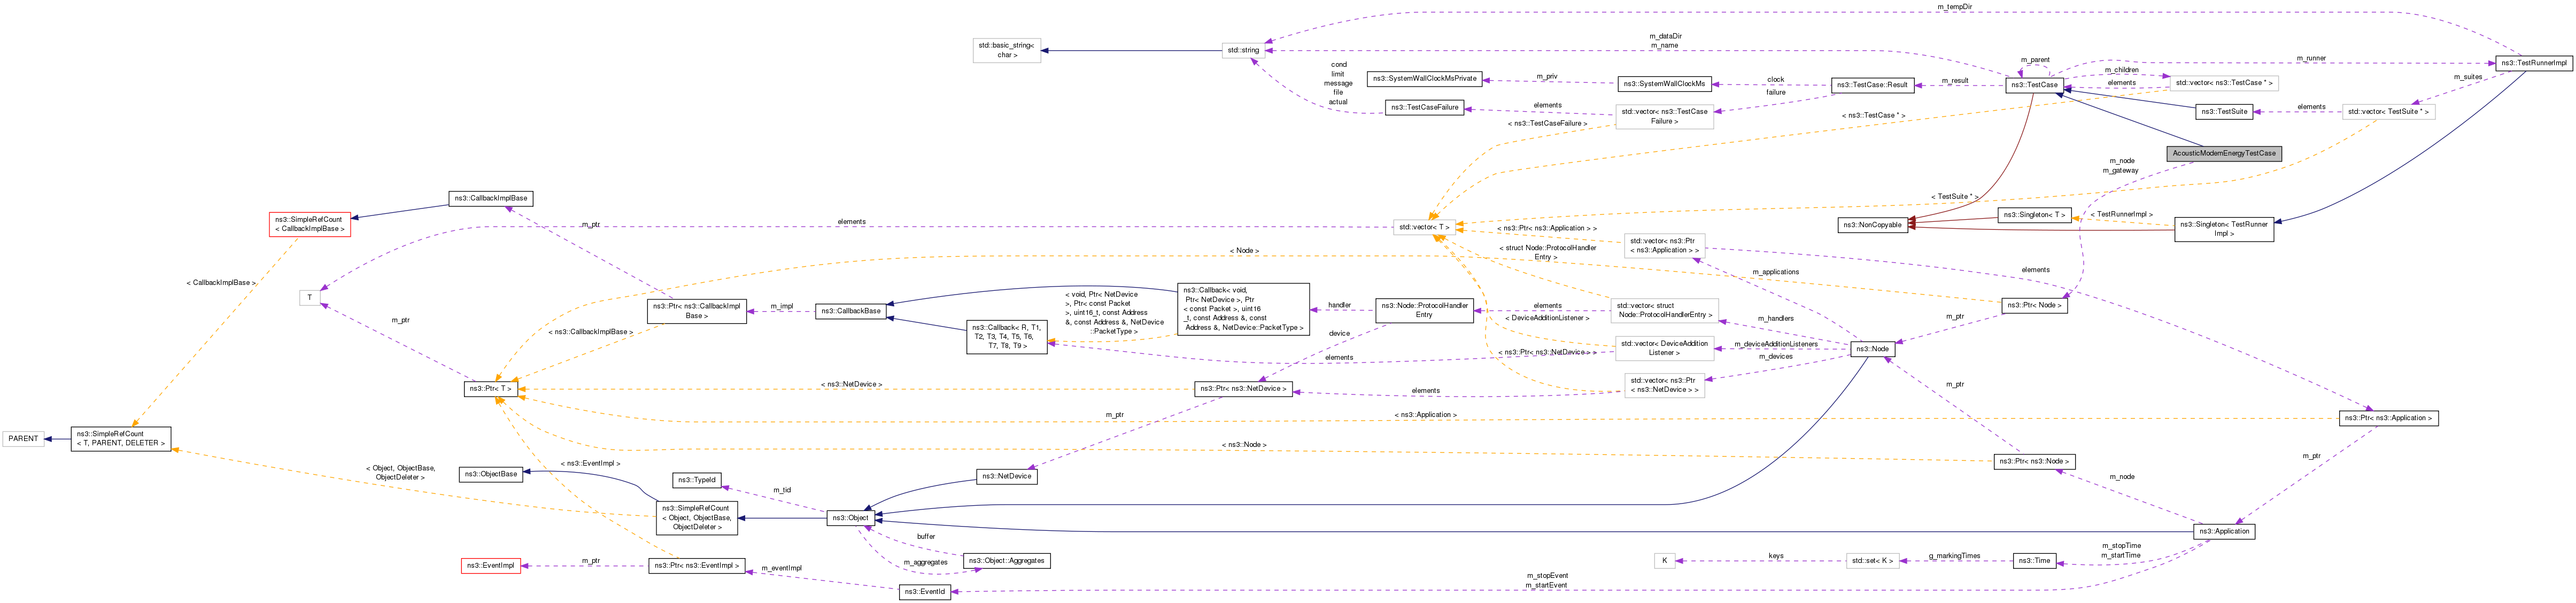Open the ns3::TestSuite class node
This screenshot has height=603, width=2576.
[x=2224, y=111]
